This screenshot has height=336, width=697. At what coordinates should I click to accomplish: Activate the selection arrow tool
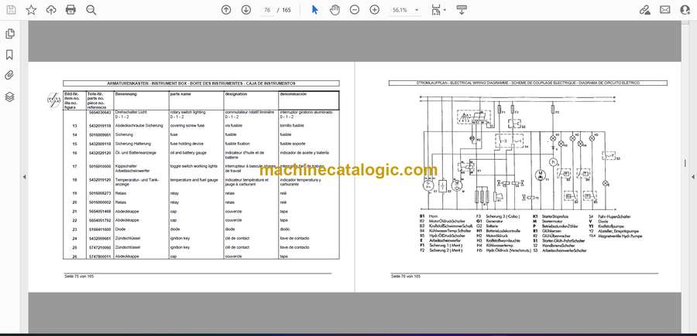click(314, 10)
